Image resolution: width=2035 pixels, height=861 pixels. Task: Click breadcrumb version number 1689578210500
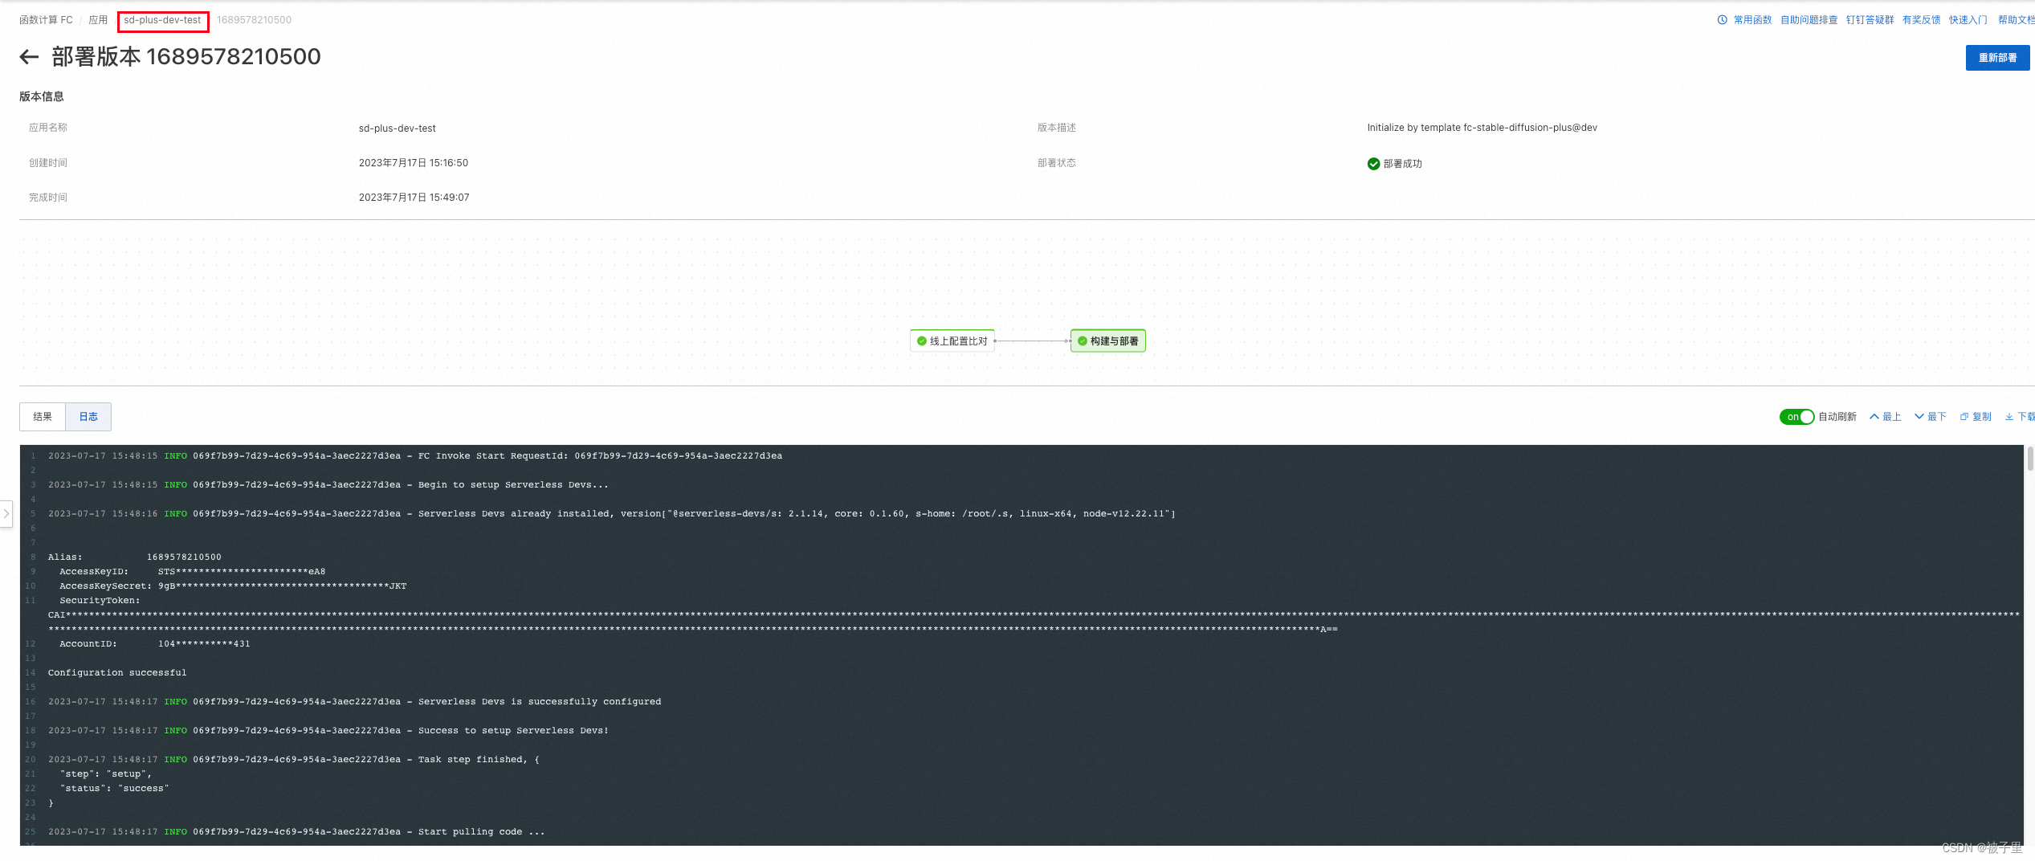(254, 20)
